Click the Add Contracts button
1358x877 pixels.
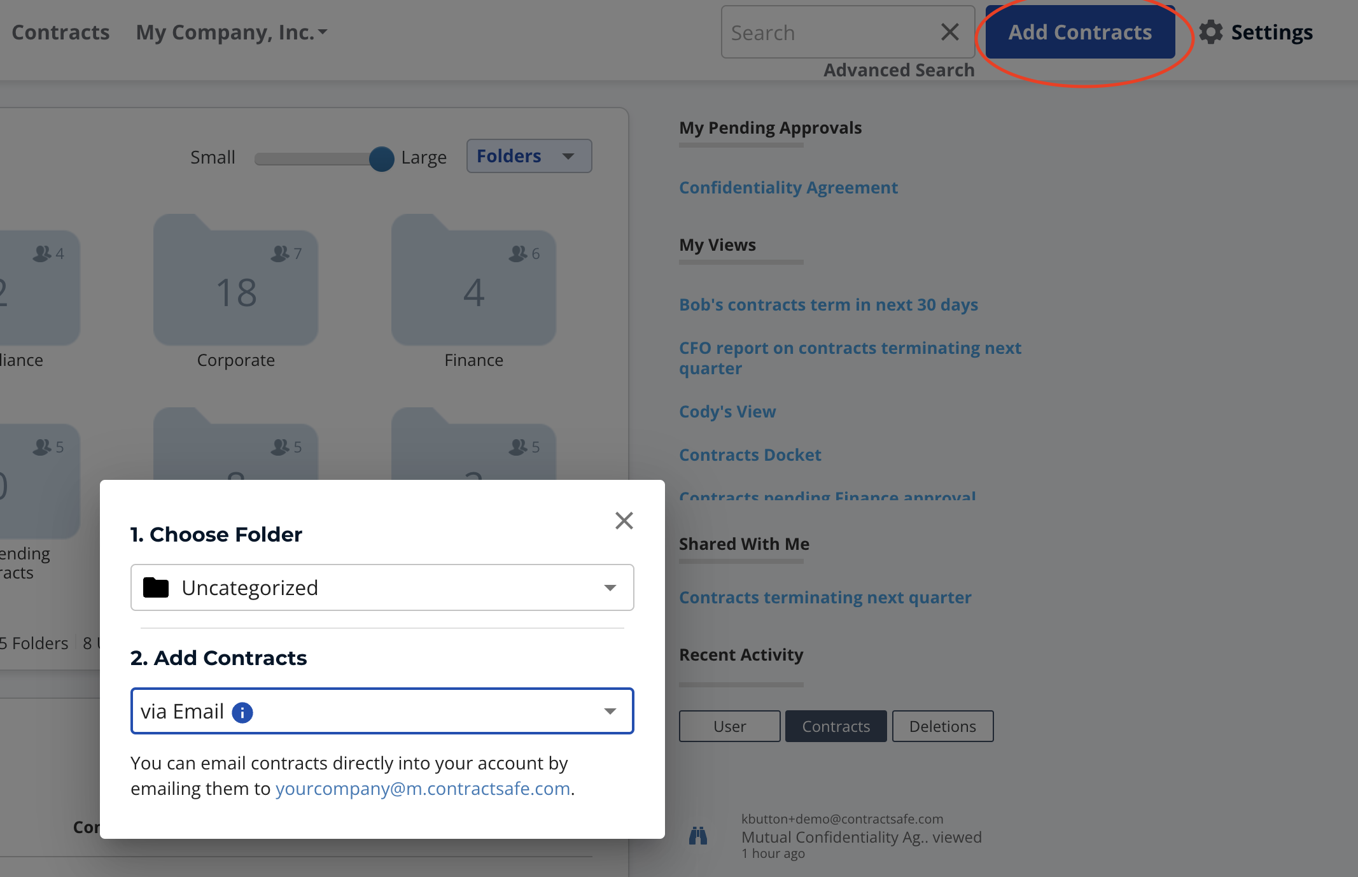pos(1080,32)
